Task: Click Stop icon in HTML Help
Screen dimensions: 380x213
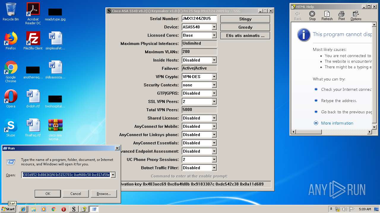Action: tap(312, 16)
